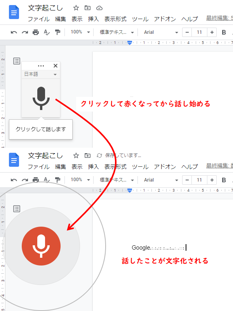The width and height of the screenshot is (233, 311).
Task: Click the cloud save status icon
Action: (99, 8)
